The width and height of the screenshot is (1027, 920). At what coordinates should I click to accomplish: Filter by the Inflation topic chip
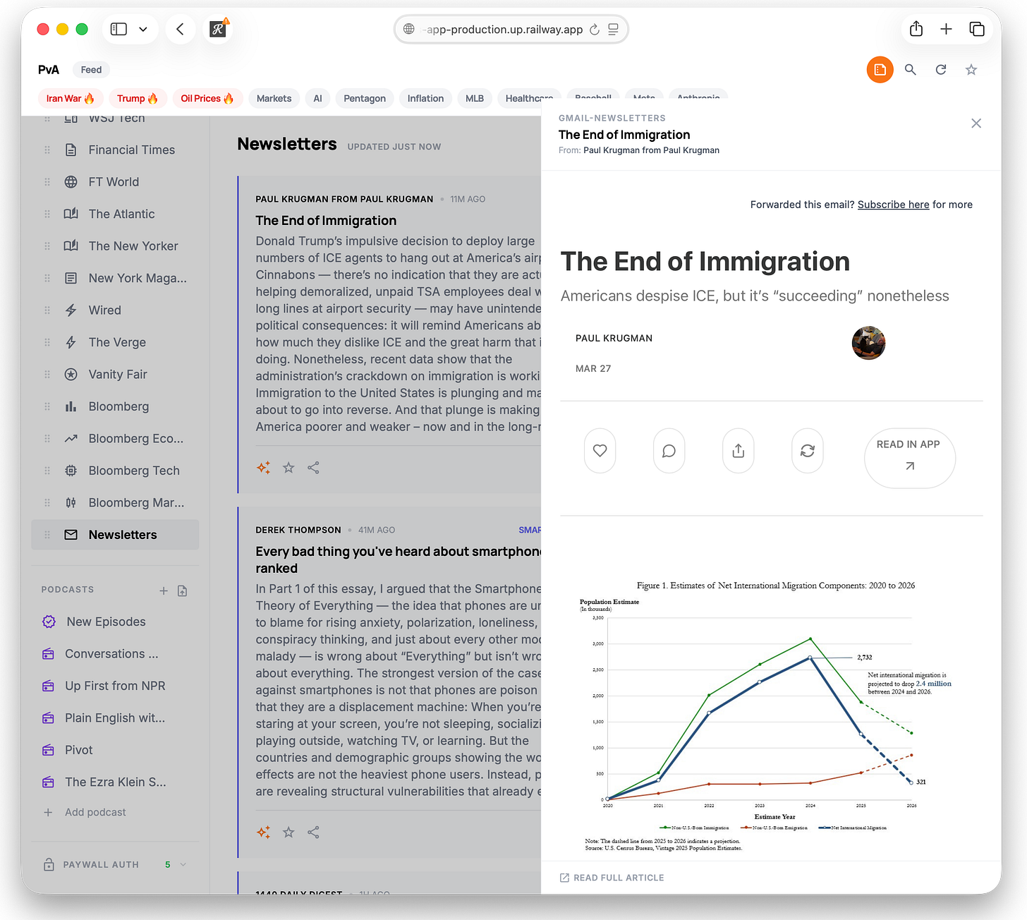pyautogui.click(x=425, y=98)
